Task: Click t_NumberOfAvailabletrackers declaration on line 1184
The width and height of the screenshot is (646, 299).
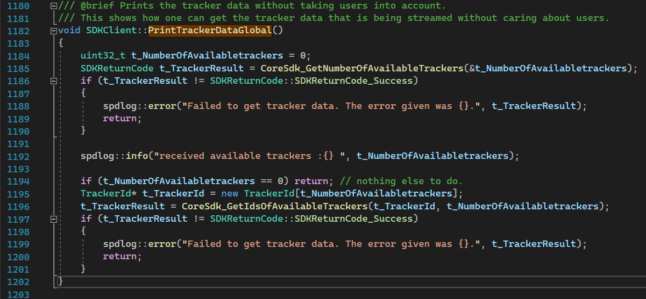Action: pyautogui.click(x=207, y=56)
